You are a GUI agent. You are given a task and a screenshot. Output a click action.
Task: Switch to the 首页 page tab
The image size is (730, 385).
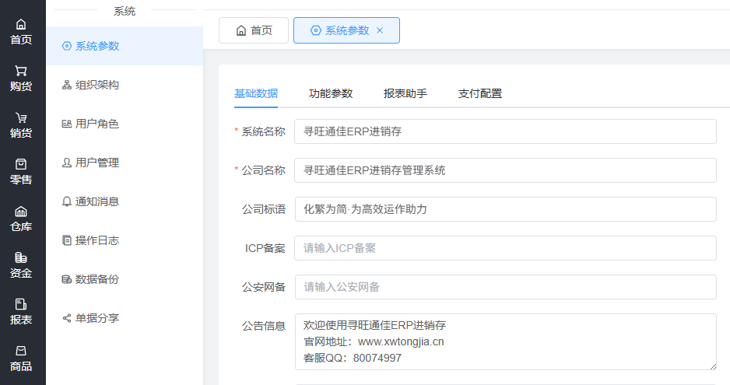coord(254,30)
